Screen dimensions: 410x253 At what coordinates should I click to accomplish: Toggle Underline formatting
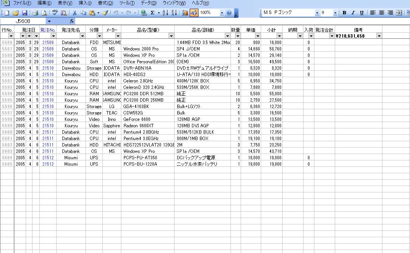(x=362, y=13)
